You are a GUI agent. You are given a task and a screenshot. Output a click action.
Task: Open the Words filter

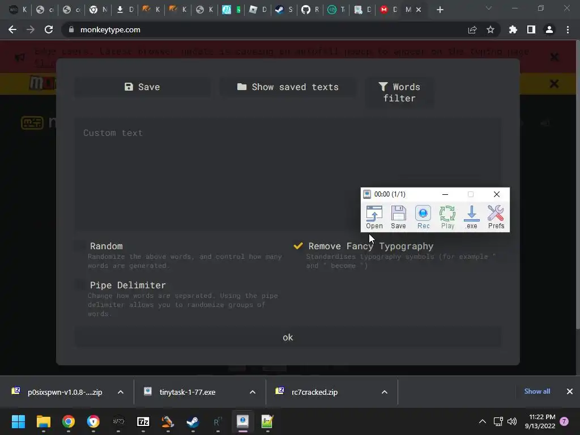(x=399, y=92)
